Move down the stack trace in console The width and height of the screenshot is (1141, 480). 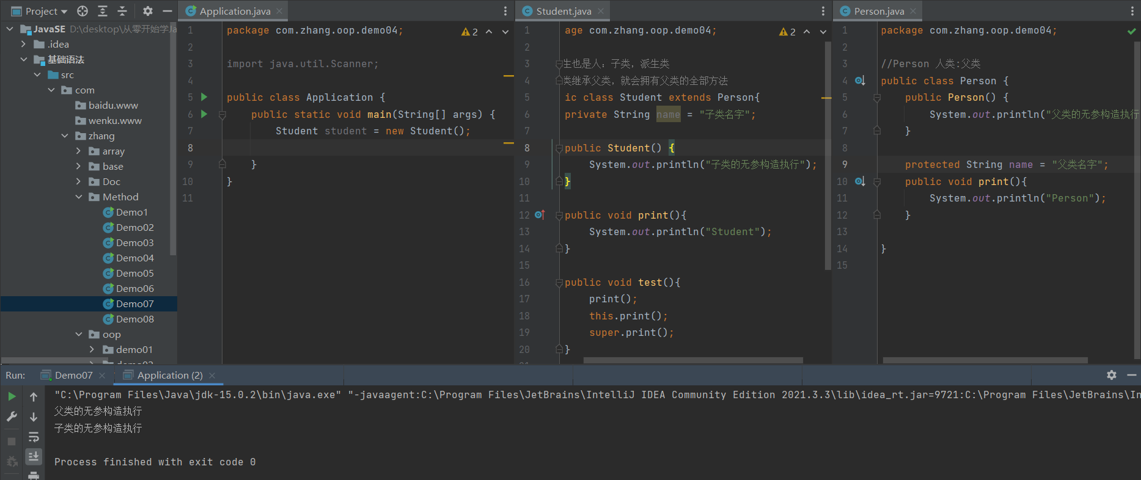34,417
